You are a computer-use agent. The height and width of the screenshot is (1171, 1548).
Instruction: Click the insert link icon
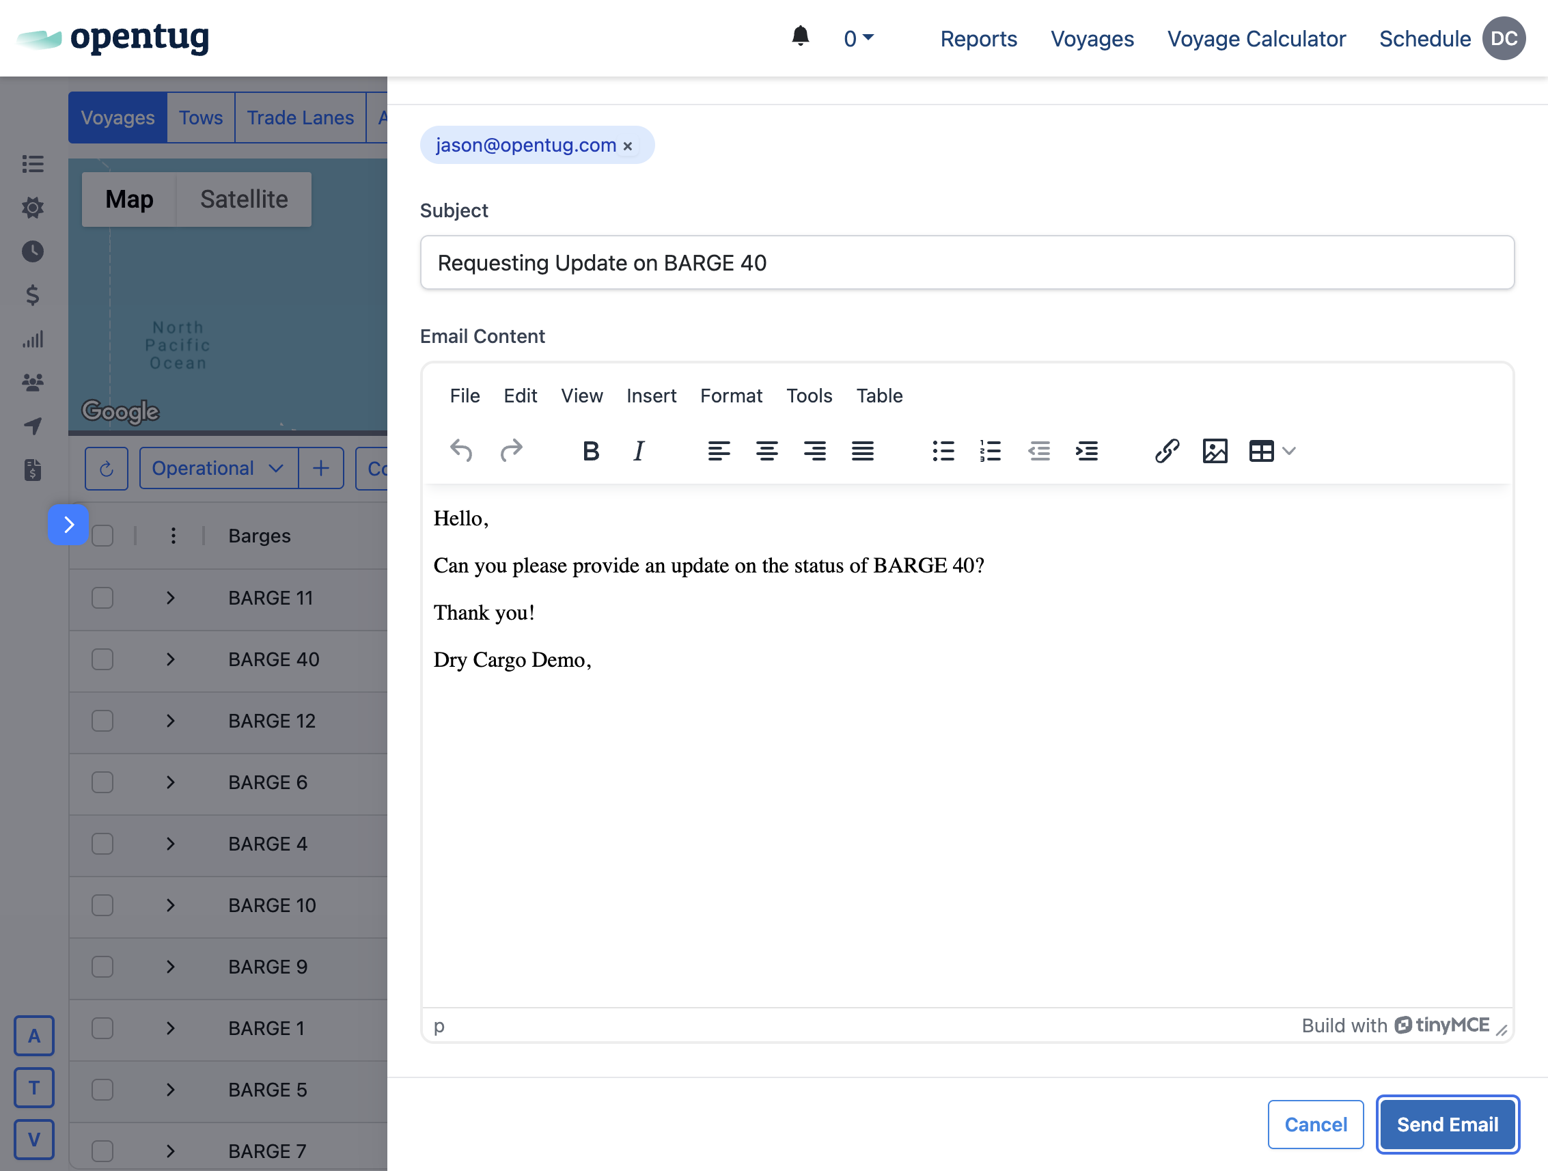click(x=1167, y=452)
